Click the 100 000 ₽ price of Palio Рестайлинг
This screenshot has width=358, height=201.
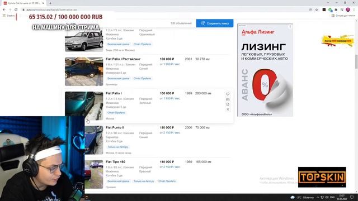point(167,59)
